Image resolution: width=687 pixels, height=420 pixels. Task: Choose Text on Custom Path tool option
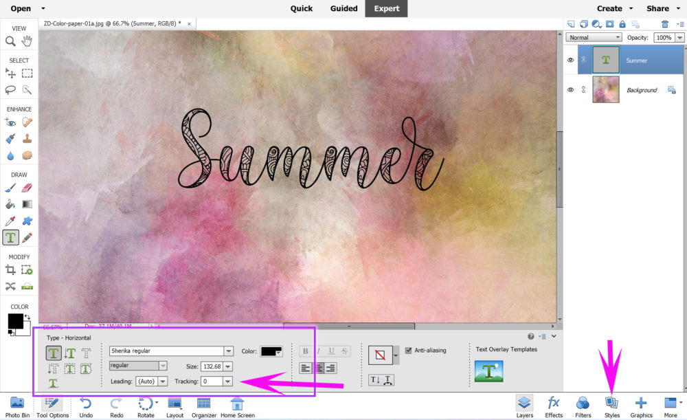pos(53,384)
